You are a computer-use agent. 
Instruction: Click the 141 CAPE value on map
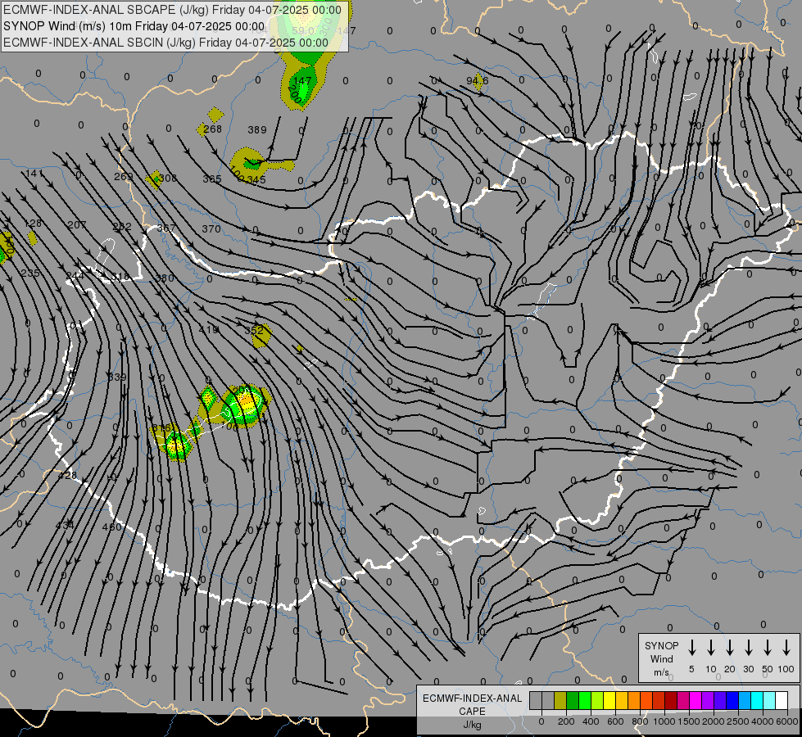coord(34,174)
